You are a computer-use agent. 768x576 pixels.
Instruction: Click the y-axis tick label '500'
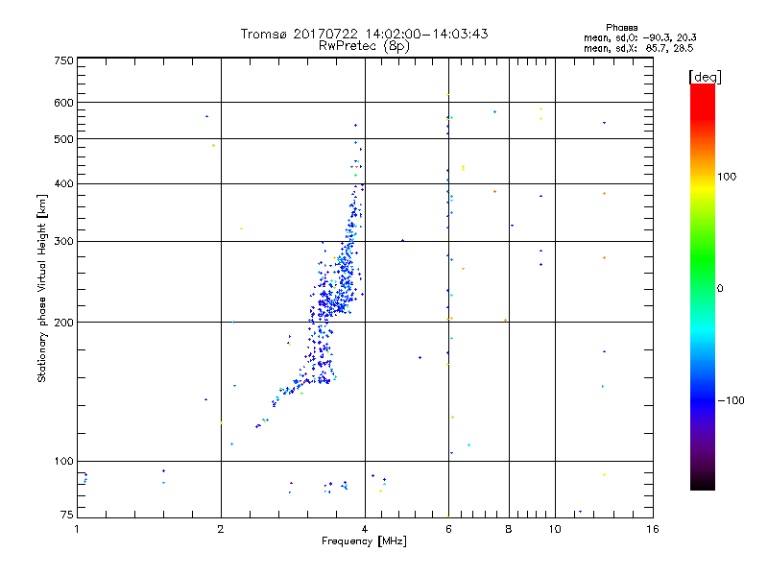click(63, 139)
